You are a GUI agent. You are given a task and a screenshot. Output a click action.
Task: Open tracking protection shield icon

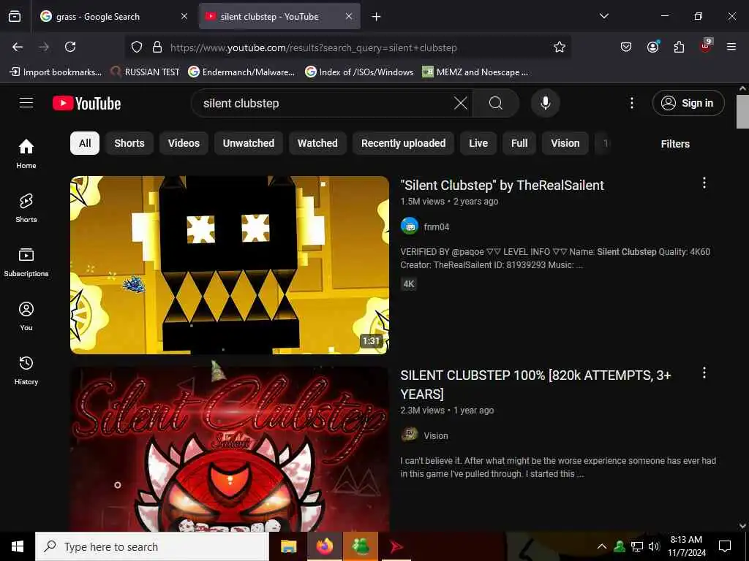click(x=137, y=47)
